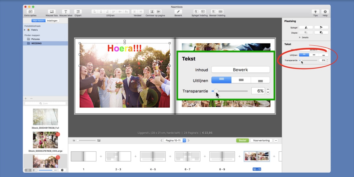
Task: Switch photo list to grid view
Action: 28,170
